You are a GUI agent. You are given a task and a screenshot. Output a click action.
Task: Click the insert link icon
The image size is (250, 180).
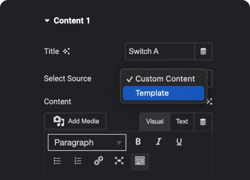click(98, 161)
